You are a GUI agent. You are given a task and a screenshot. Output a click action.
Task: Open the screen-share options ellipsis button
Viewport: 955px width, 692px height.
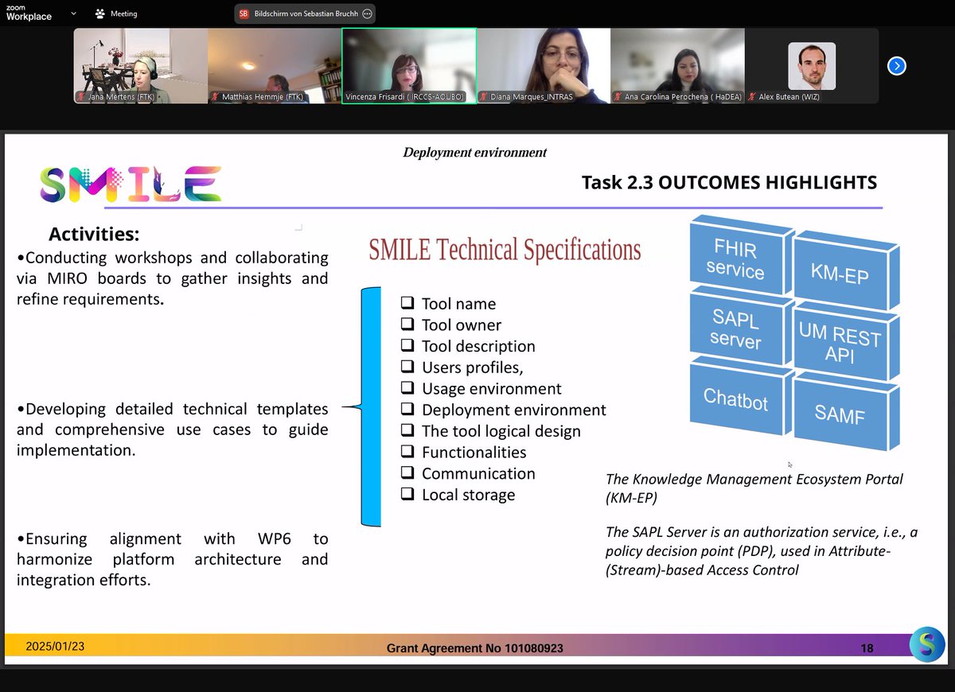click(367, 14)
